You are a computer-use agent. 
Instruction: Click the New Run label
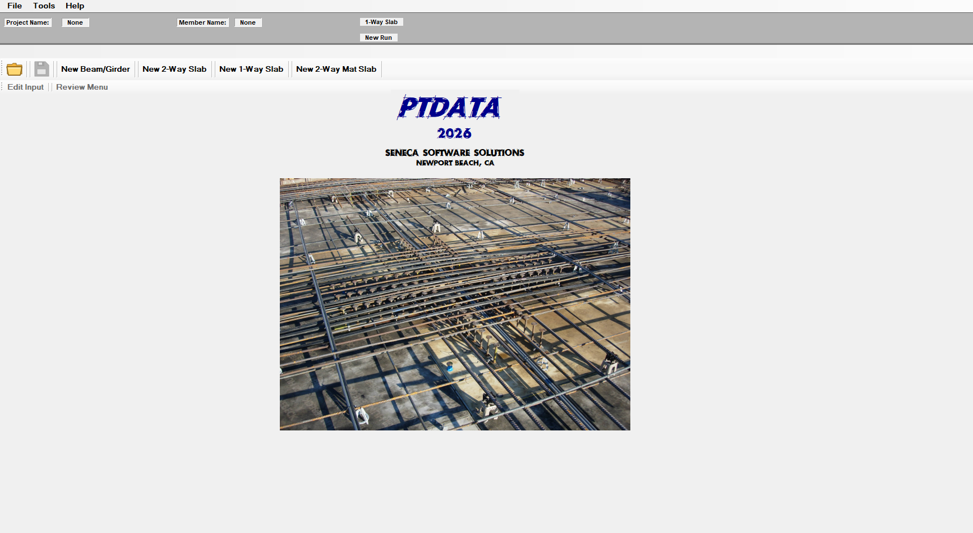379,38
